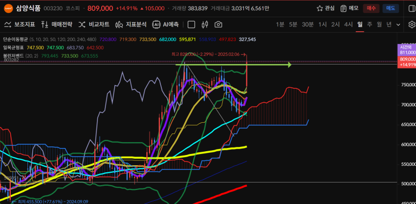Viewport: 416px width, 204px height.
Task: Click the cyan 682,000 moving average value
Action: (x=168, y=39)
